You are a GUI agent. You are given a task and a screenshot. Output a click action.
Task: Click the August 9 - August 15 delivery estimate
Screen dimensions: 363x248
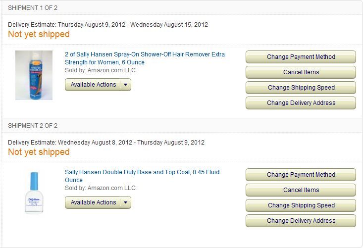pyautogui.click(x=108, y=25)
